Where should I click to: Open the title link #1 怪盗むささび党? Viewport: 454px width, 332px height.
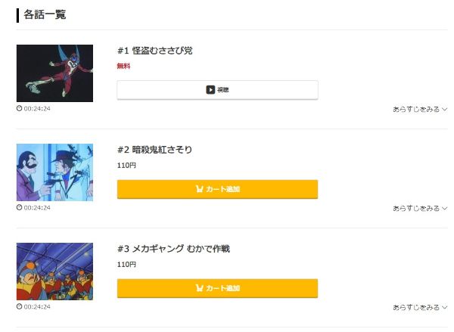[155, 51]
